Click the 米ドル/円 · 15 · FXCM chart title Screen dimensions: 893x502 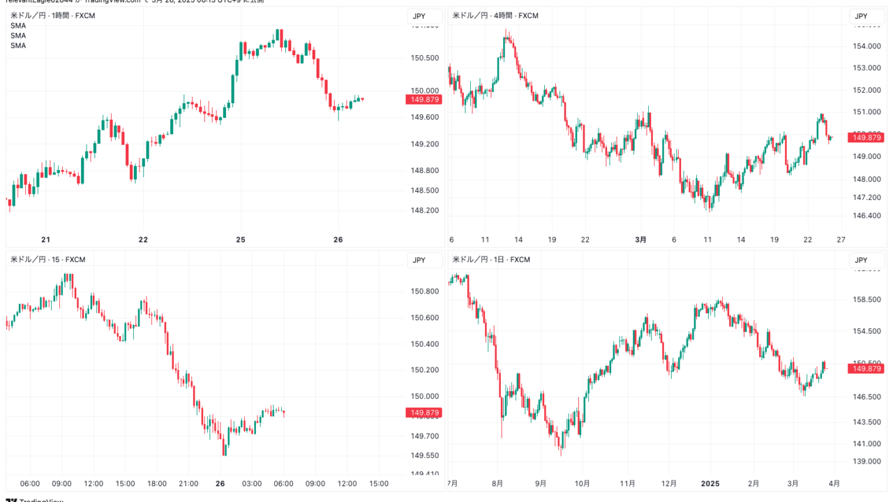[47, 260]
